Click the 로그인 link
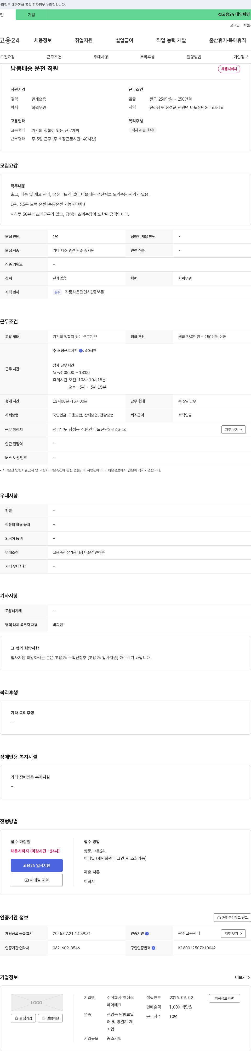Image resolution: width=251 pixels, height=1051 pixels. [235, 25]
